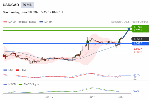
Task: Click the blue MA 50 legend swatch
Action: [x=41, y=22]
